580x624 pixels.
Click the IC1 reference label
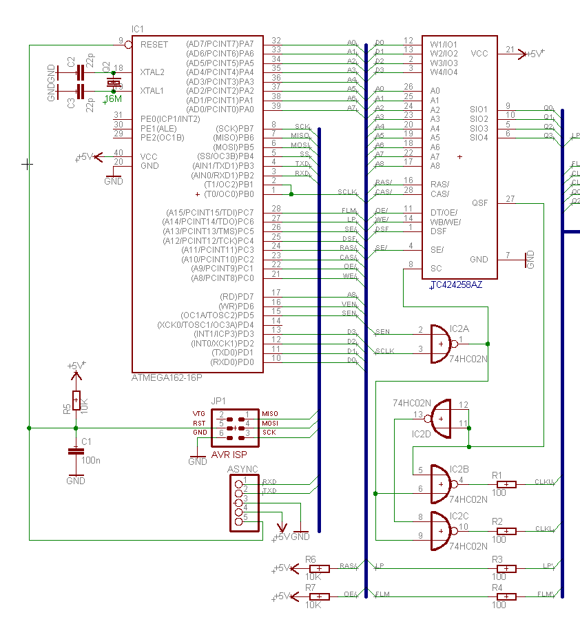click(137, 29)
